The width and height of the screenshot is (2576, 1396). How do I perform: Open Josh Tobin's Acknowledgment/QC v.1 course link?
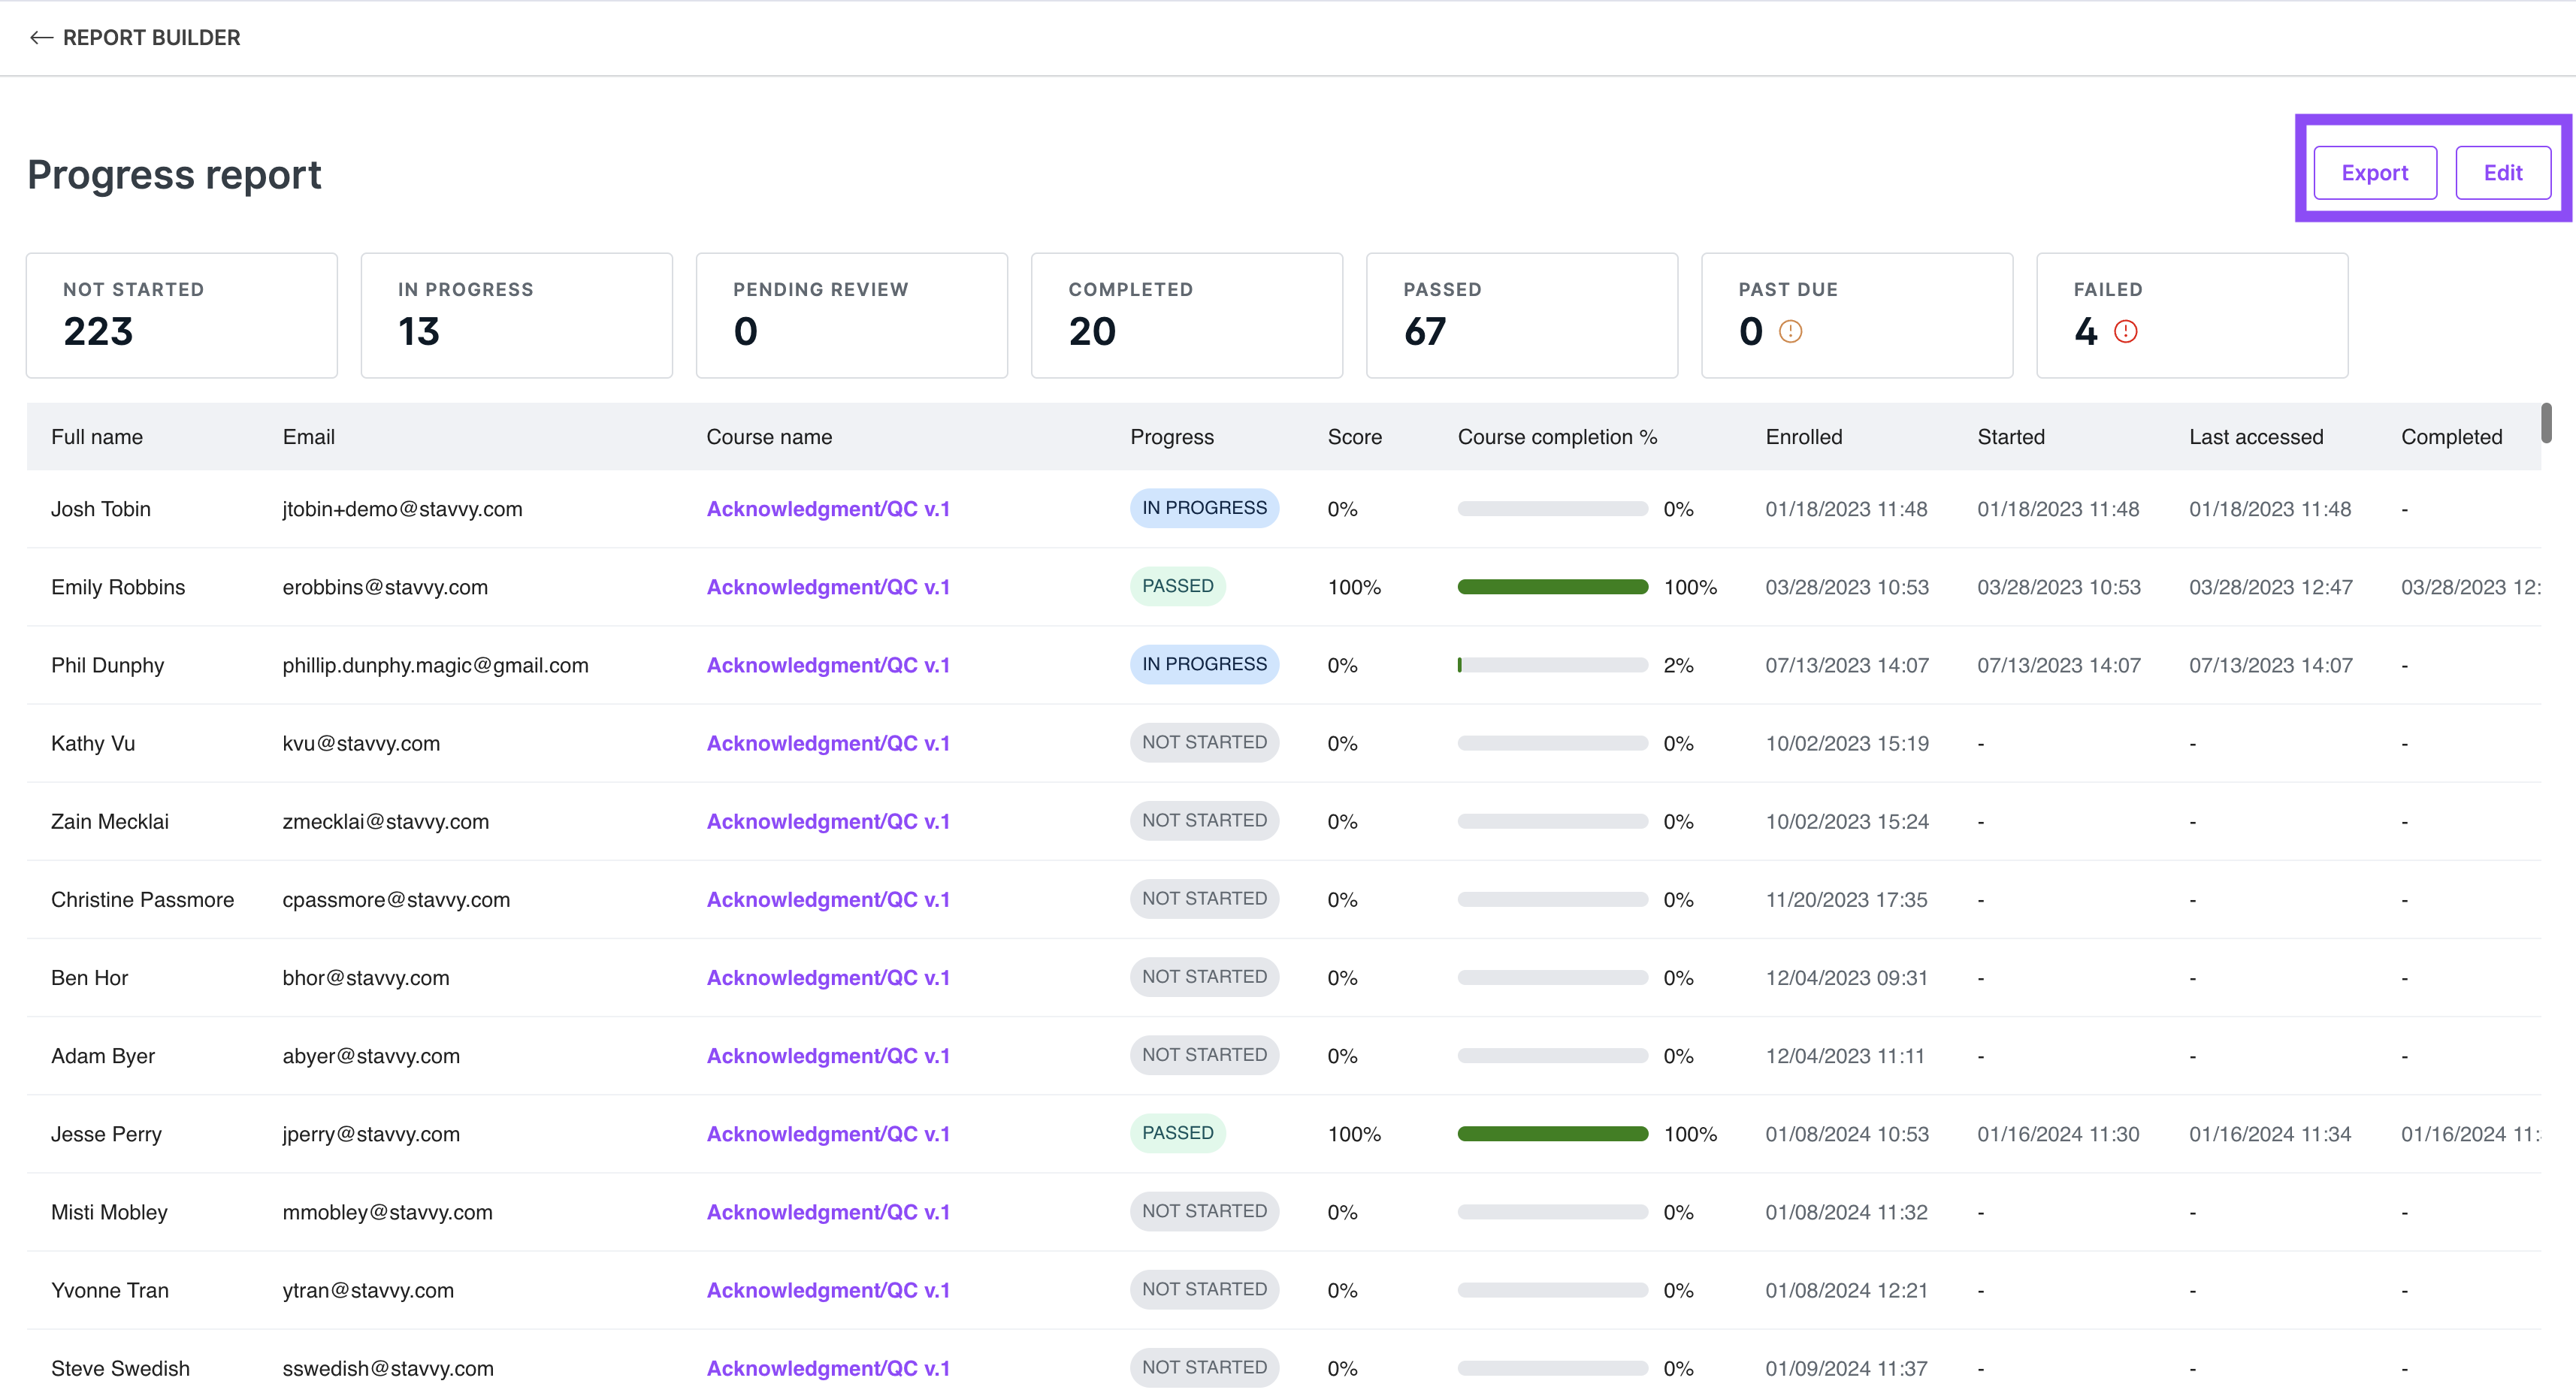tap(828, 509)
